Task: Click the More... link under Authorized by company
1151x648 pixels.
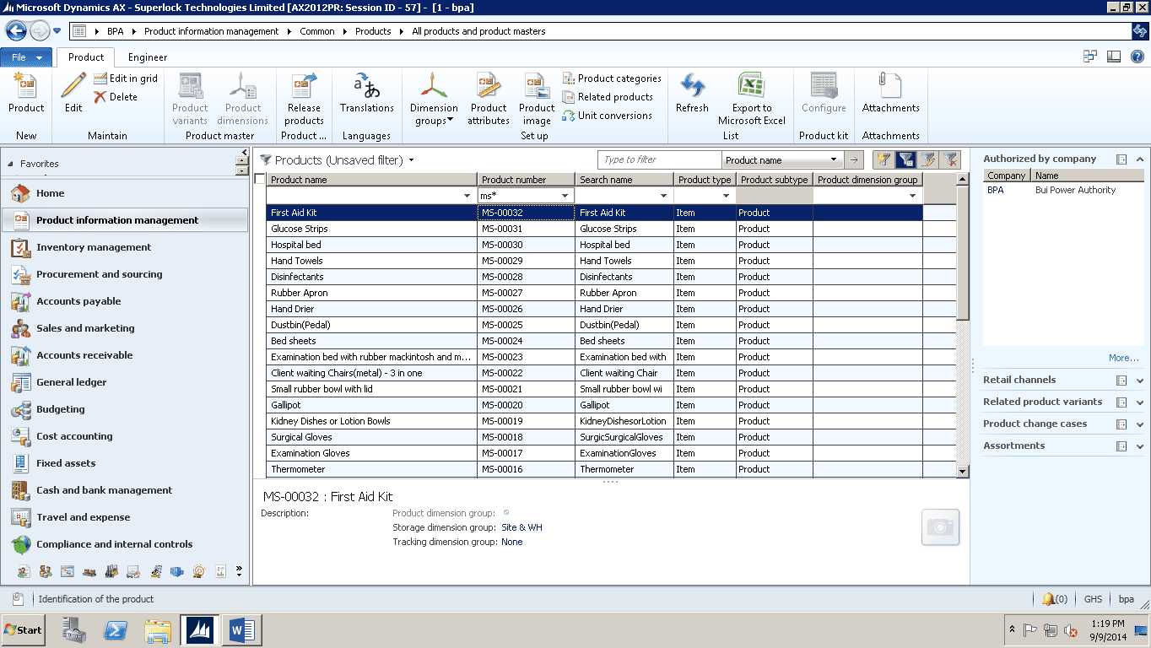Action: [1123, 358]
